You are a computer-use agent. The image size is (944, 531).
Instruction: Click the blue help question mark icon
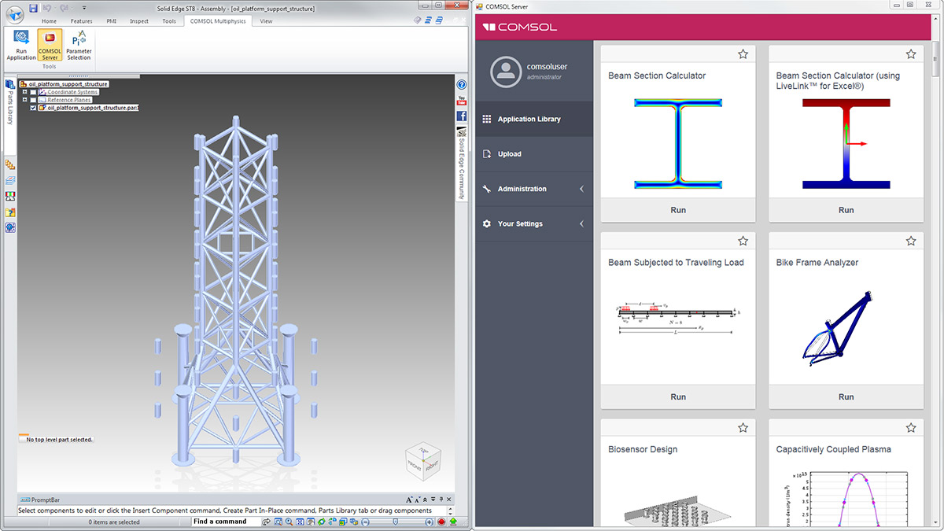coord(462,84)
